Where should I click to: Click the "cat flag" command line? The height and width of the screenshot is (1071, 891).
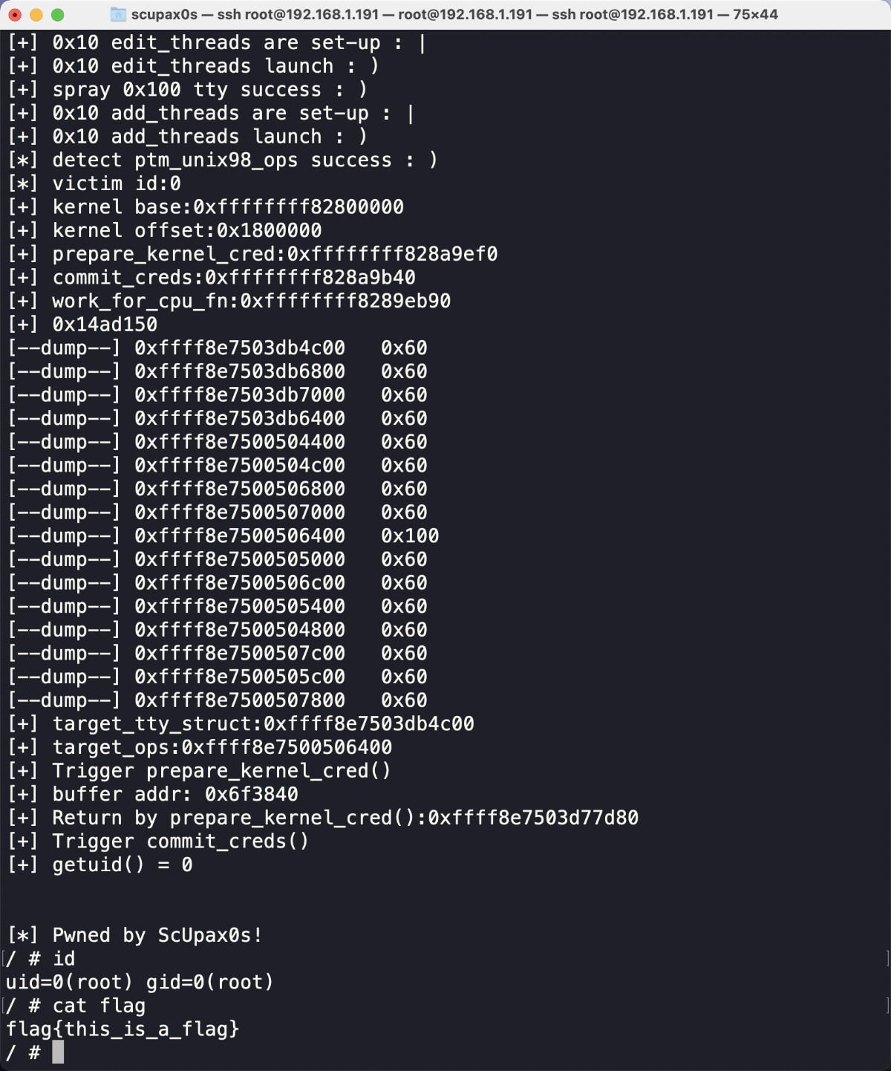tap(99, 1006)
